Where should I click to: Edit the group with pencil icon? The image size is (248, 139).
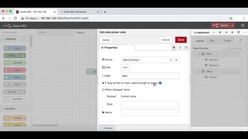[x=176, y=60]
